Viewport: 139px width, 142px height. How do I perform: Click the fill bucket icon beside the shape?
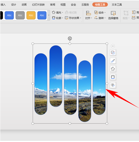[x=113, y=69]
